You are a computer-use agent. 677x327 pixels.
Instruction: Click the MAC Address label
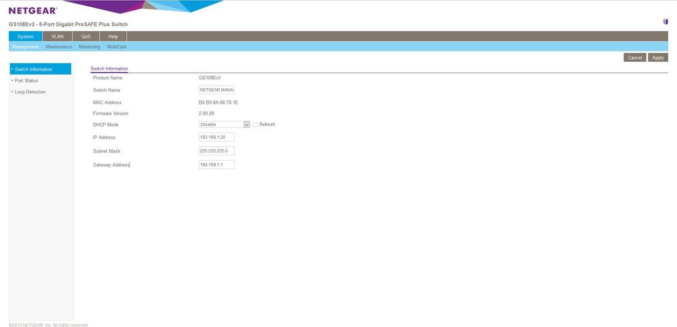[107, 103]
